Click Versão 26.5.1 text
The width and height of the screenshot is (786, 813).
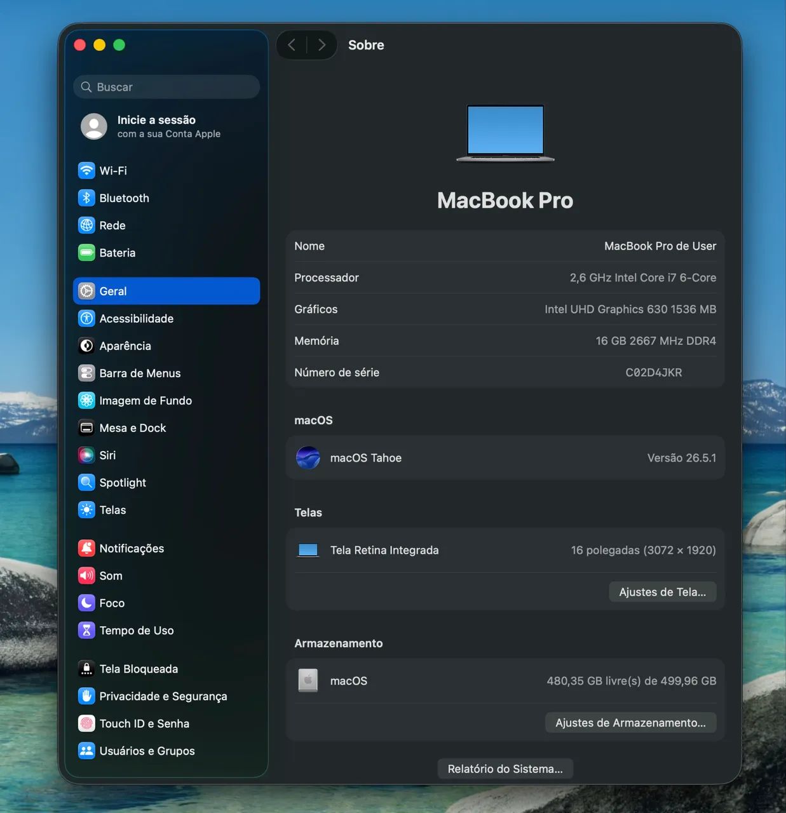(x=681, y=458)
